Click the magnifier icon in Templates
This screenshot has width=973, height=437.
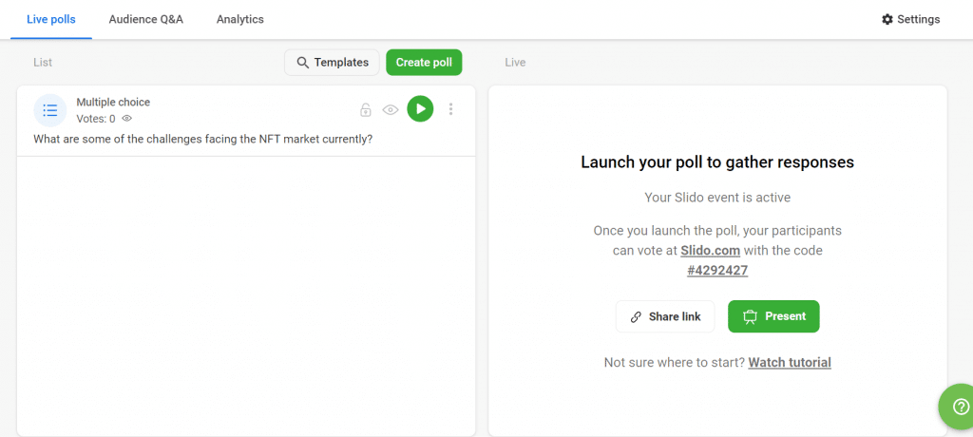click(303, 63)
